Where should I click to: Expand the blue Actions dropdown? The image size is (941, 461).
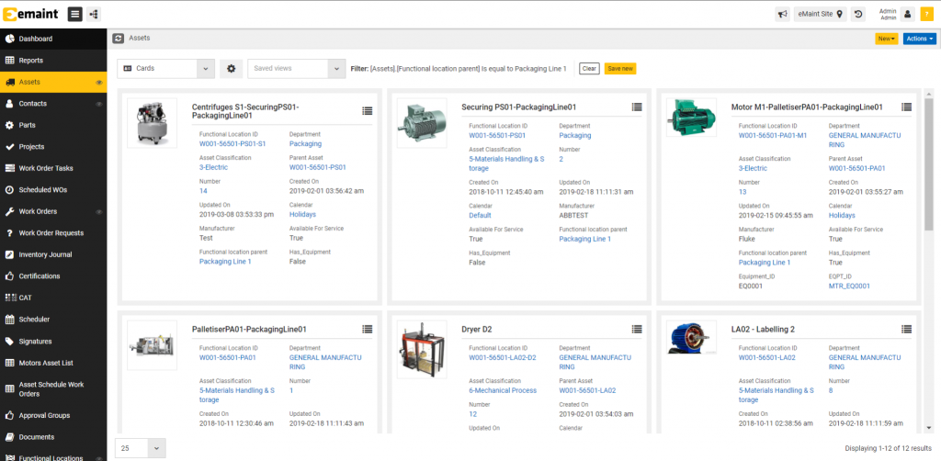click(x=920, y=39)
